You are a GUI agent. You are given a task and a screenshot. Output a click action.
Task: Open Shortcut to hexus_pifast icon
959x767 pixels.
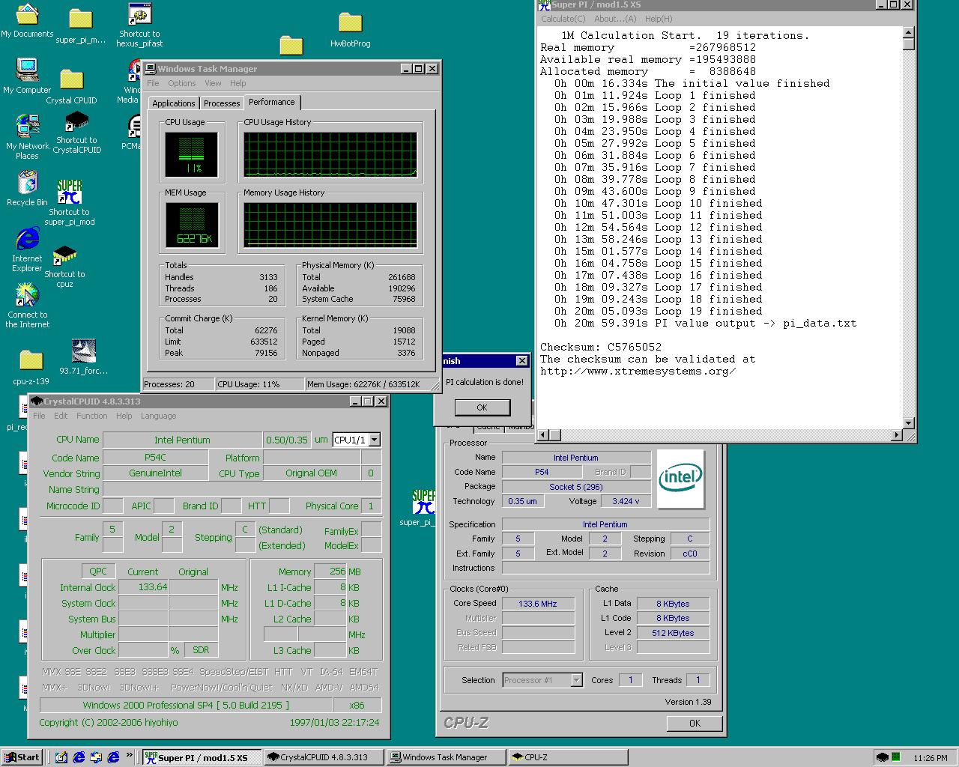[x=139, y=25]
